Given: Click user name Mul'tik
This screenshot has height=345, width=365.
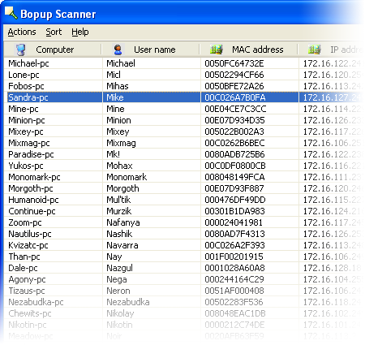Looking at the screenshot, I should [x=118, y=200].
